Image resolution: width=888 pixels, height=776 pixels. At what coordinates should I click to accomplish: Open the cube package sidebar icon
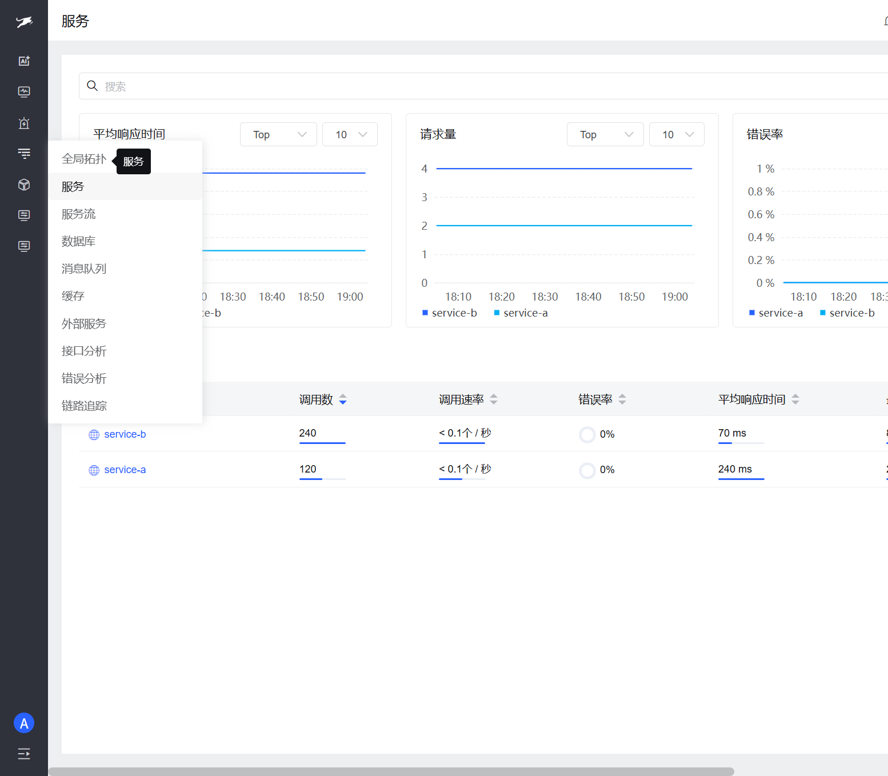coord(24,185)
